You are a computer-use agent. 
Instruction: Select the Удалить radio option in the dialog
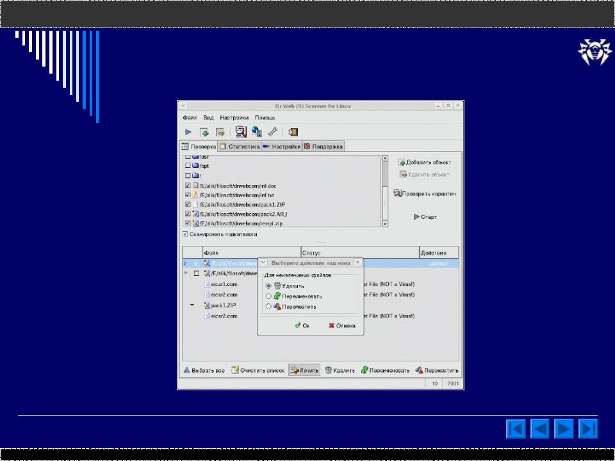[x=268, y=286]
